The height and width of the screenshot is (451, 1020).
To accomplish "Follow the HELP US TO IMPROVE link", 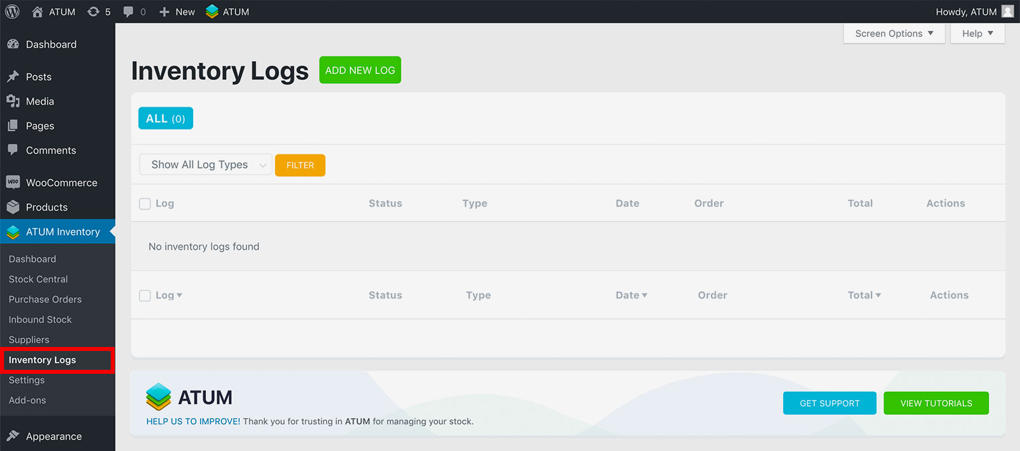I will pos(193,421).
